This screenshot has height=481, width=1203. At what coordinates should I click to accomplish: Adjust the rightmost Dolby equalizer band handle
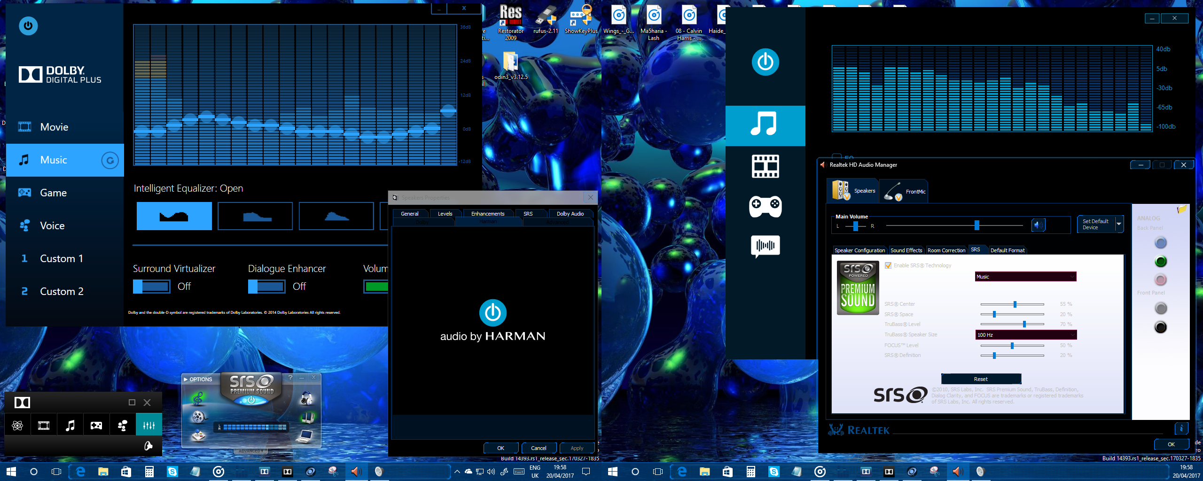point(448,111)
